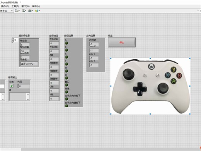This screenshot has width=201, height=151.
Task: Toggle the B button LED indicator
Action: (66, 50)
